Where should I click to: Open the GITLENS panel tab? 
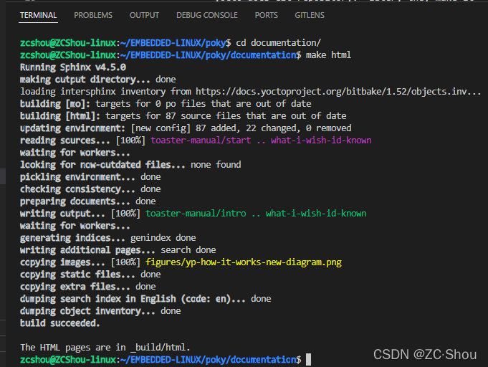click(x=310, y=15)
